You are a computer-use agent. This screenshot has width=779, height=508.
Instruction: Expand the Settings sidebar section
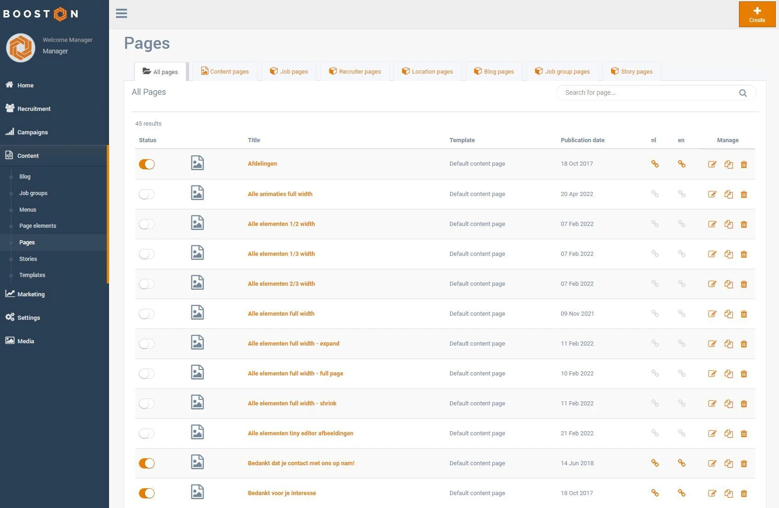click(x=29, y=318)
